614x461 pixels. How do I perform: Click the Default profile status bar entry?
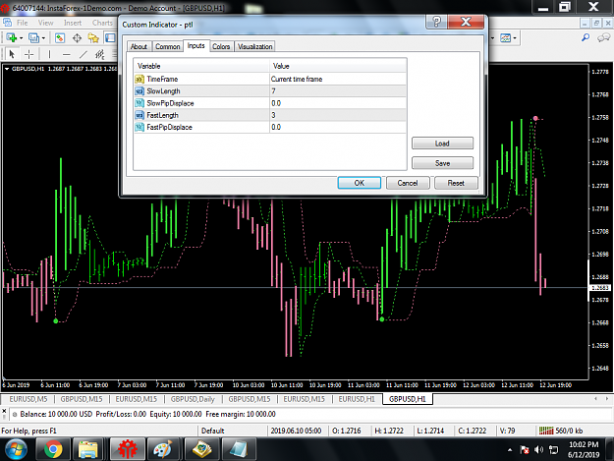(x=212, y=431)
